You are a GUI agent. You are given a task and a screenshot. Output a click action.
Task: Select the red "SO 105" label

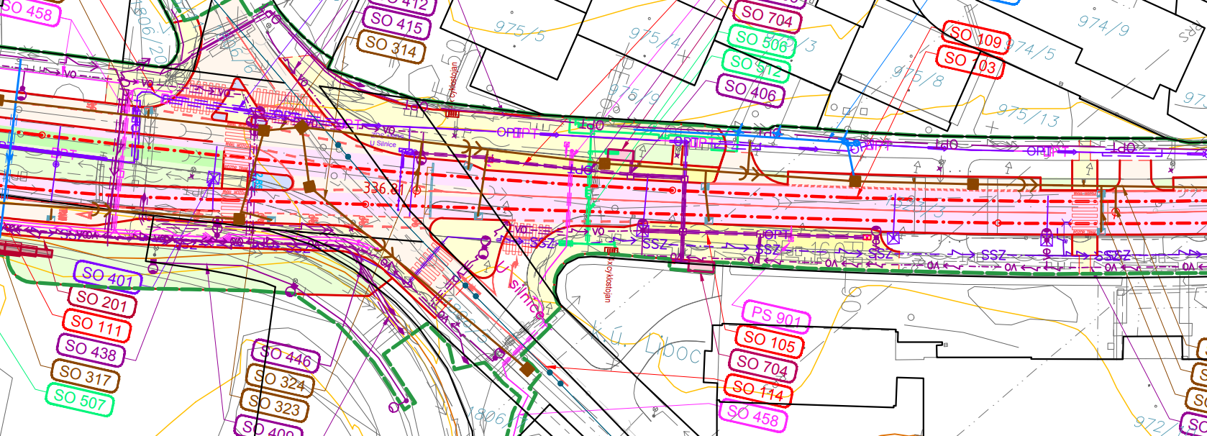pyautogui.click(x=769, y=341)
